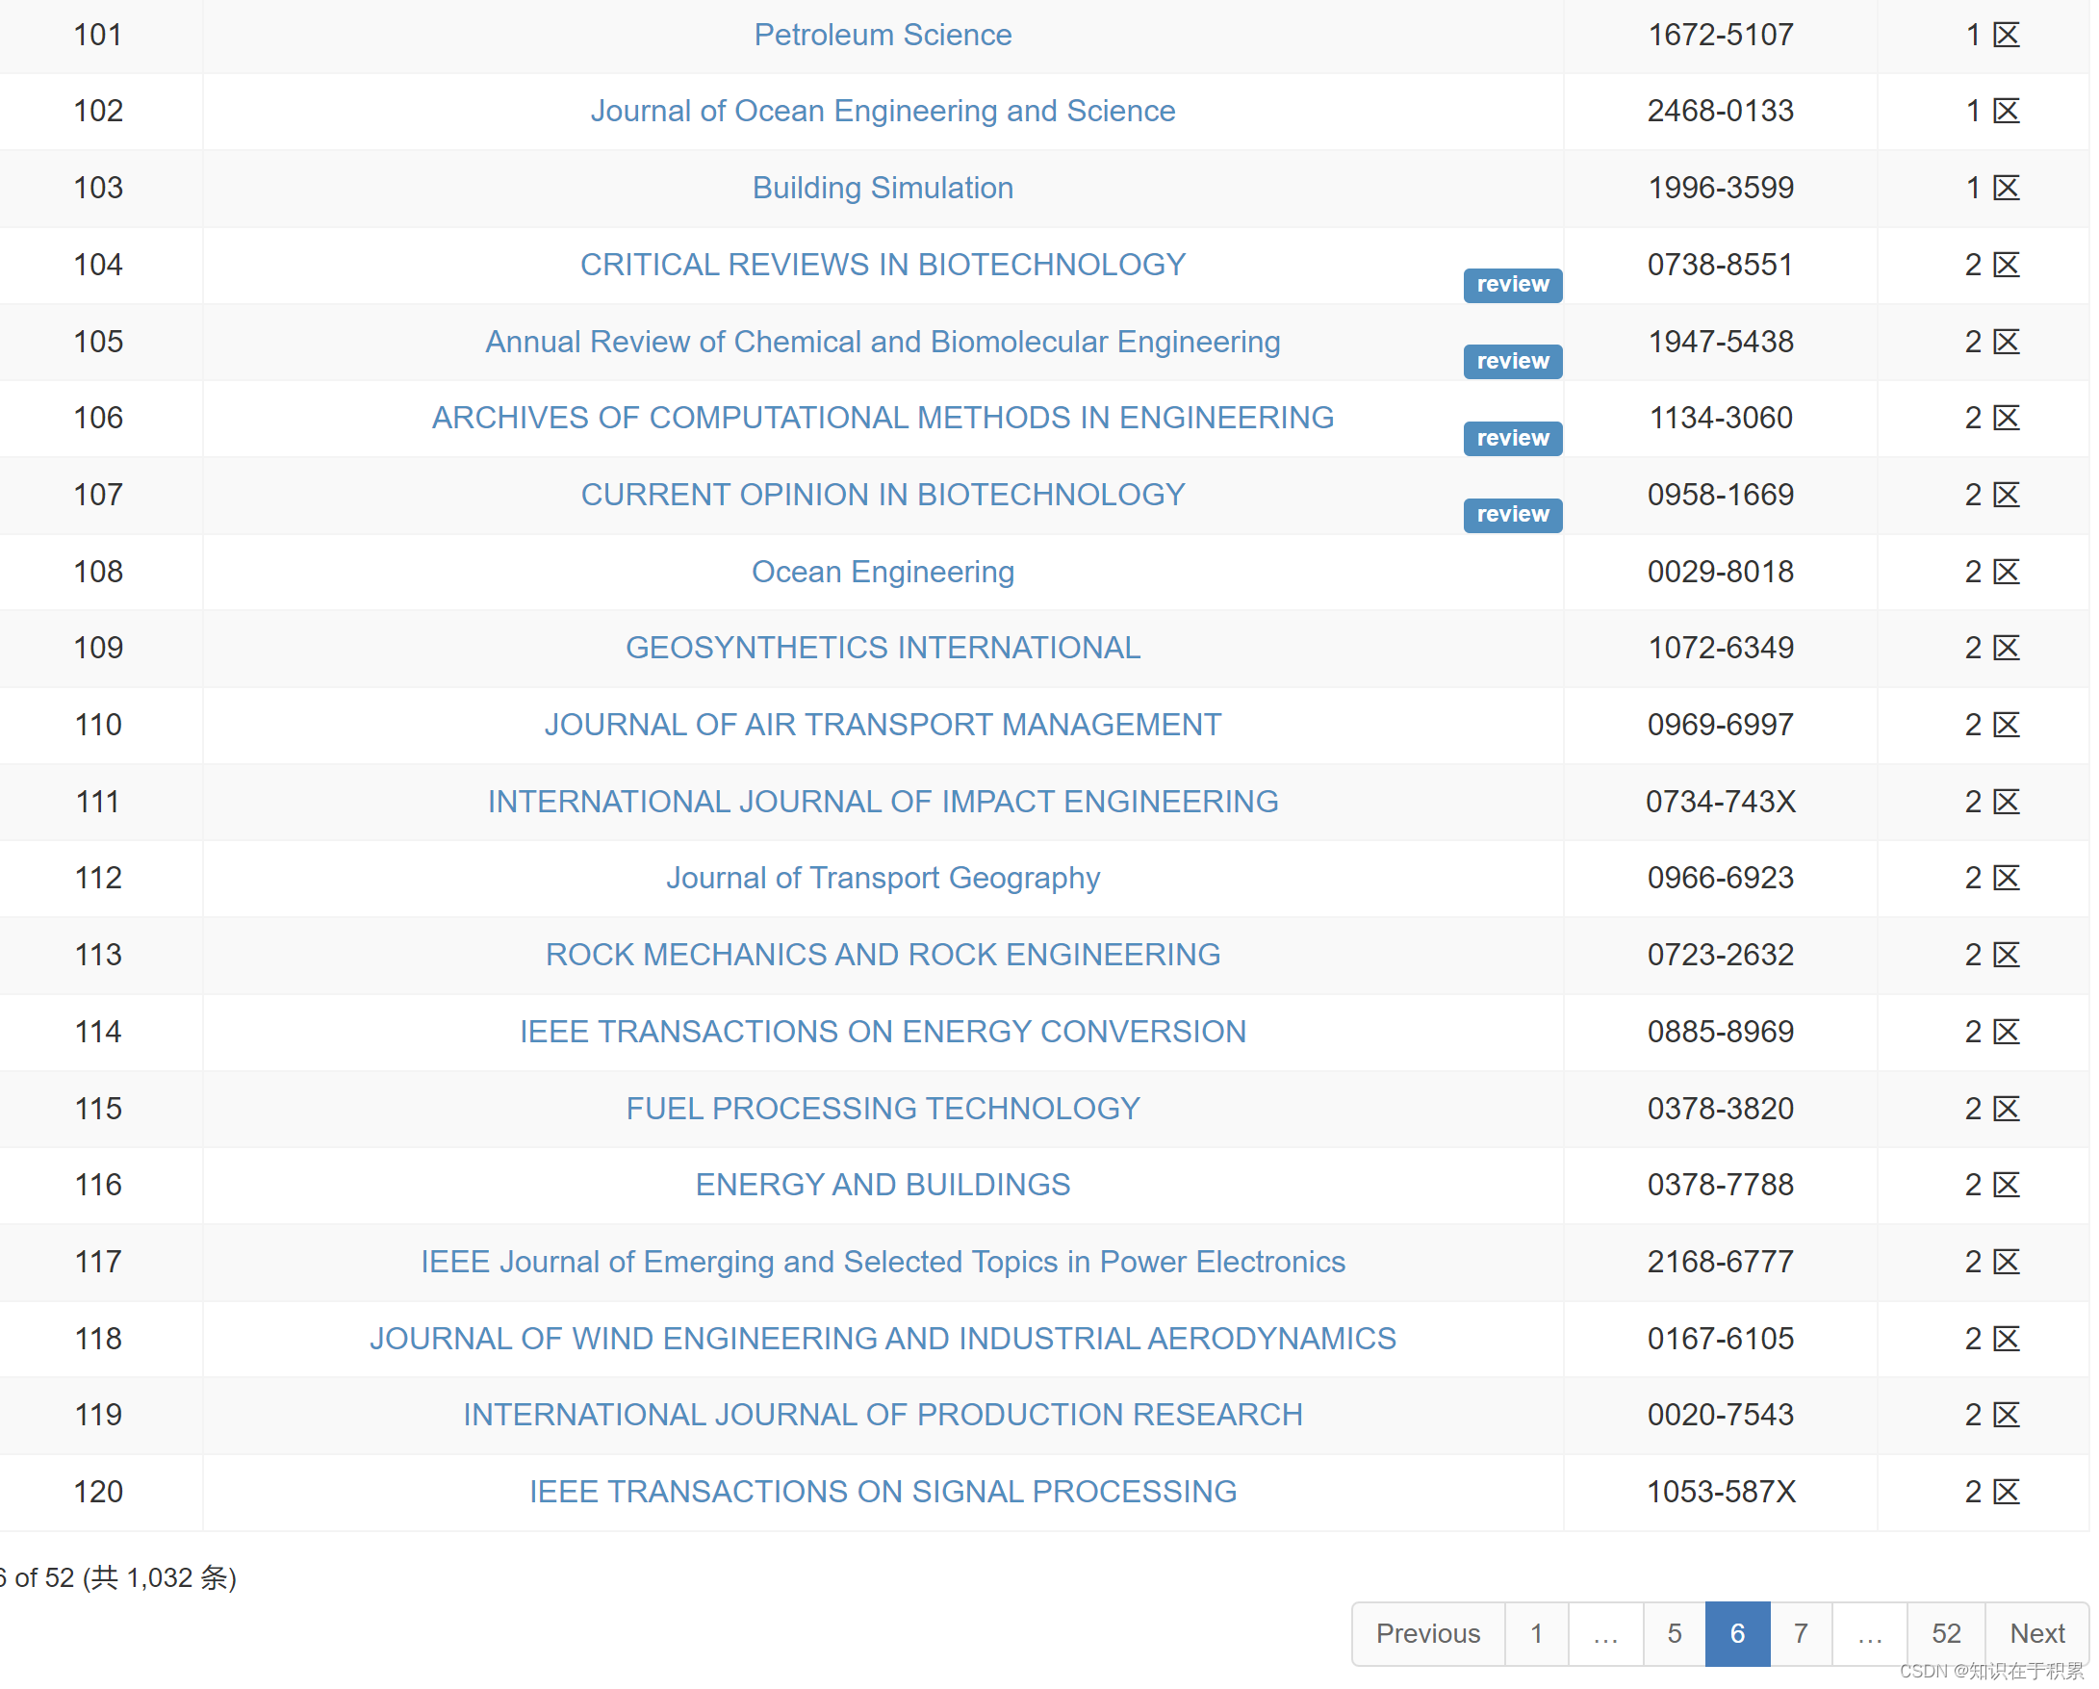
Task: Jump to last page 52
Action: [1945, 1633]
